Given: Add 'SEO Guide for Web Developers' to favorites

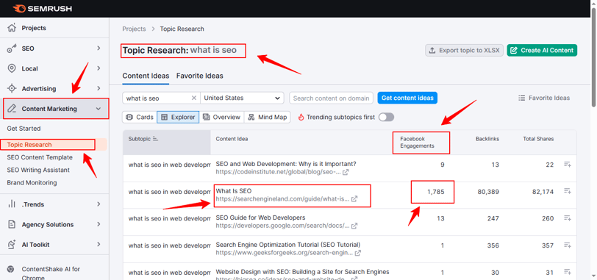Looking at the screenshot, I should [568, 218].
